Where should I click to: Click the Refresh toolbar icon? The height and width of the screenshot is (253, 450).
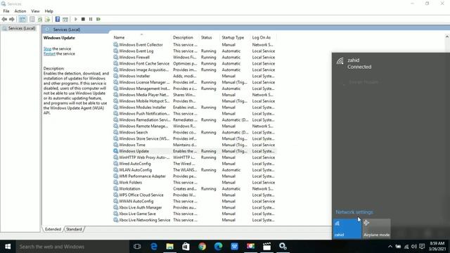pos(40,19)
